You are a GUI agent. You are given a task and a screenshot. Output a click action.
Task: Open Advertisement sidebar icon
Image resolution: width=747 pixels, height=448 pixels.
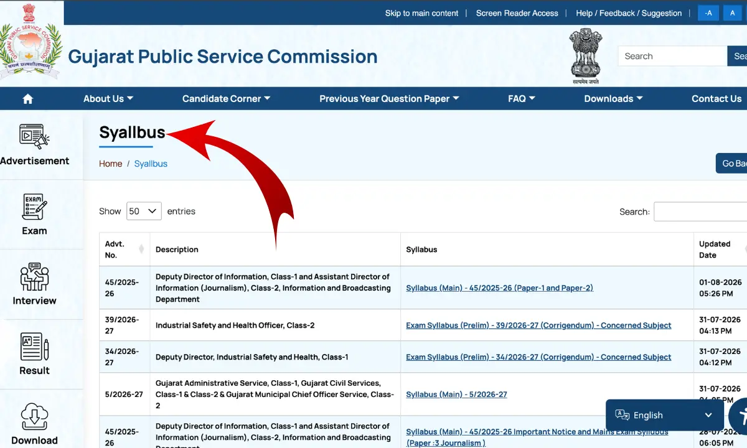pyautogui.click(x=34, y=137)
